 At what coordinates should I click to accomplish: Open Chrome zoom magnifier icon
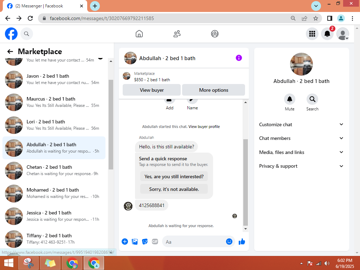[293, 18]
